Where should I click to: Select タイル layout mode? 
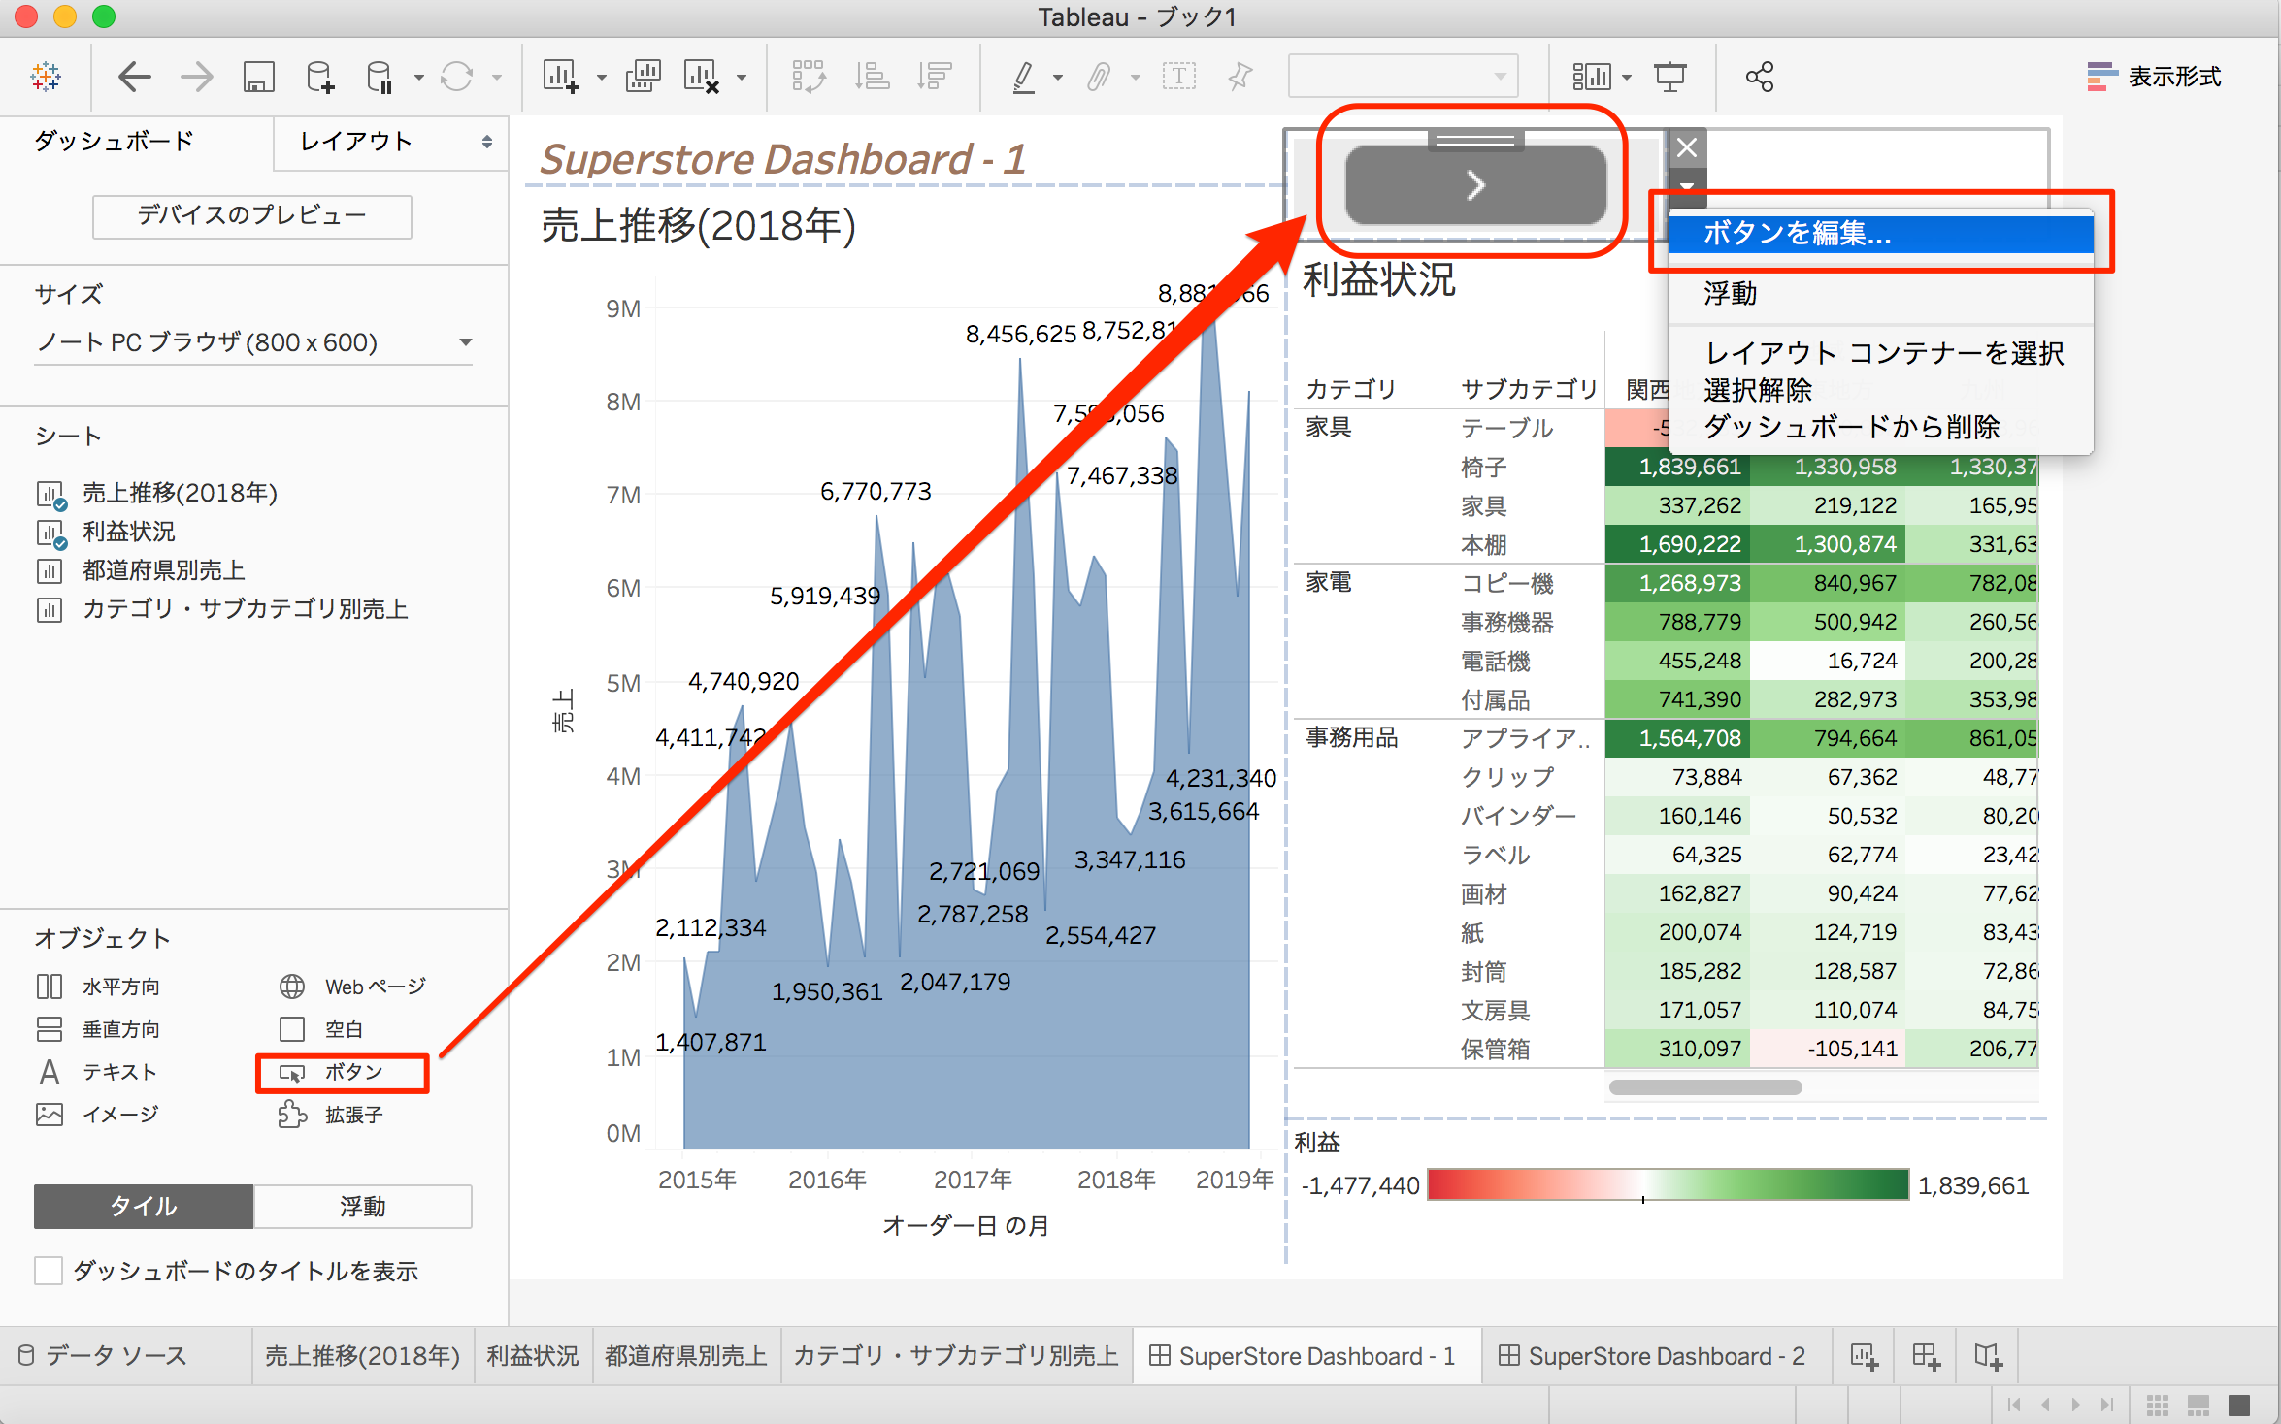click(143, 1207)
